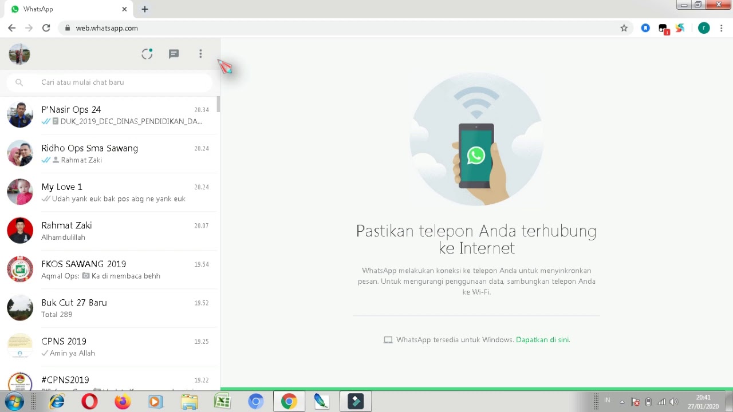
Task: Click the Action Center flag tray icon
Action: coord(635,402)
